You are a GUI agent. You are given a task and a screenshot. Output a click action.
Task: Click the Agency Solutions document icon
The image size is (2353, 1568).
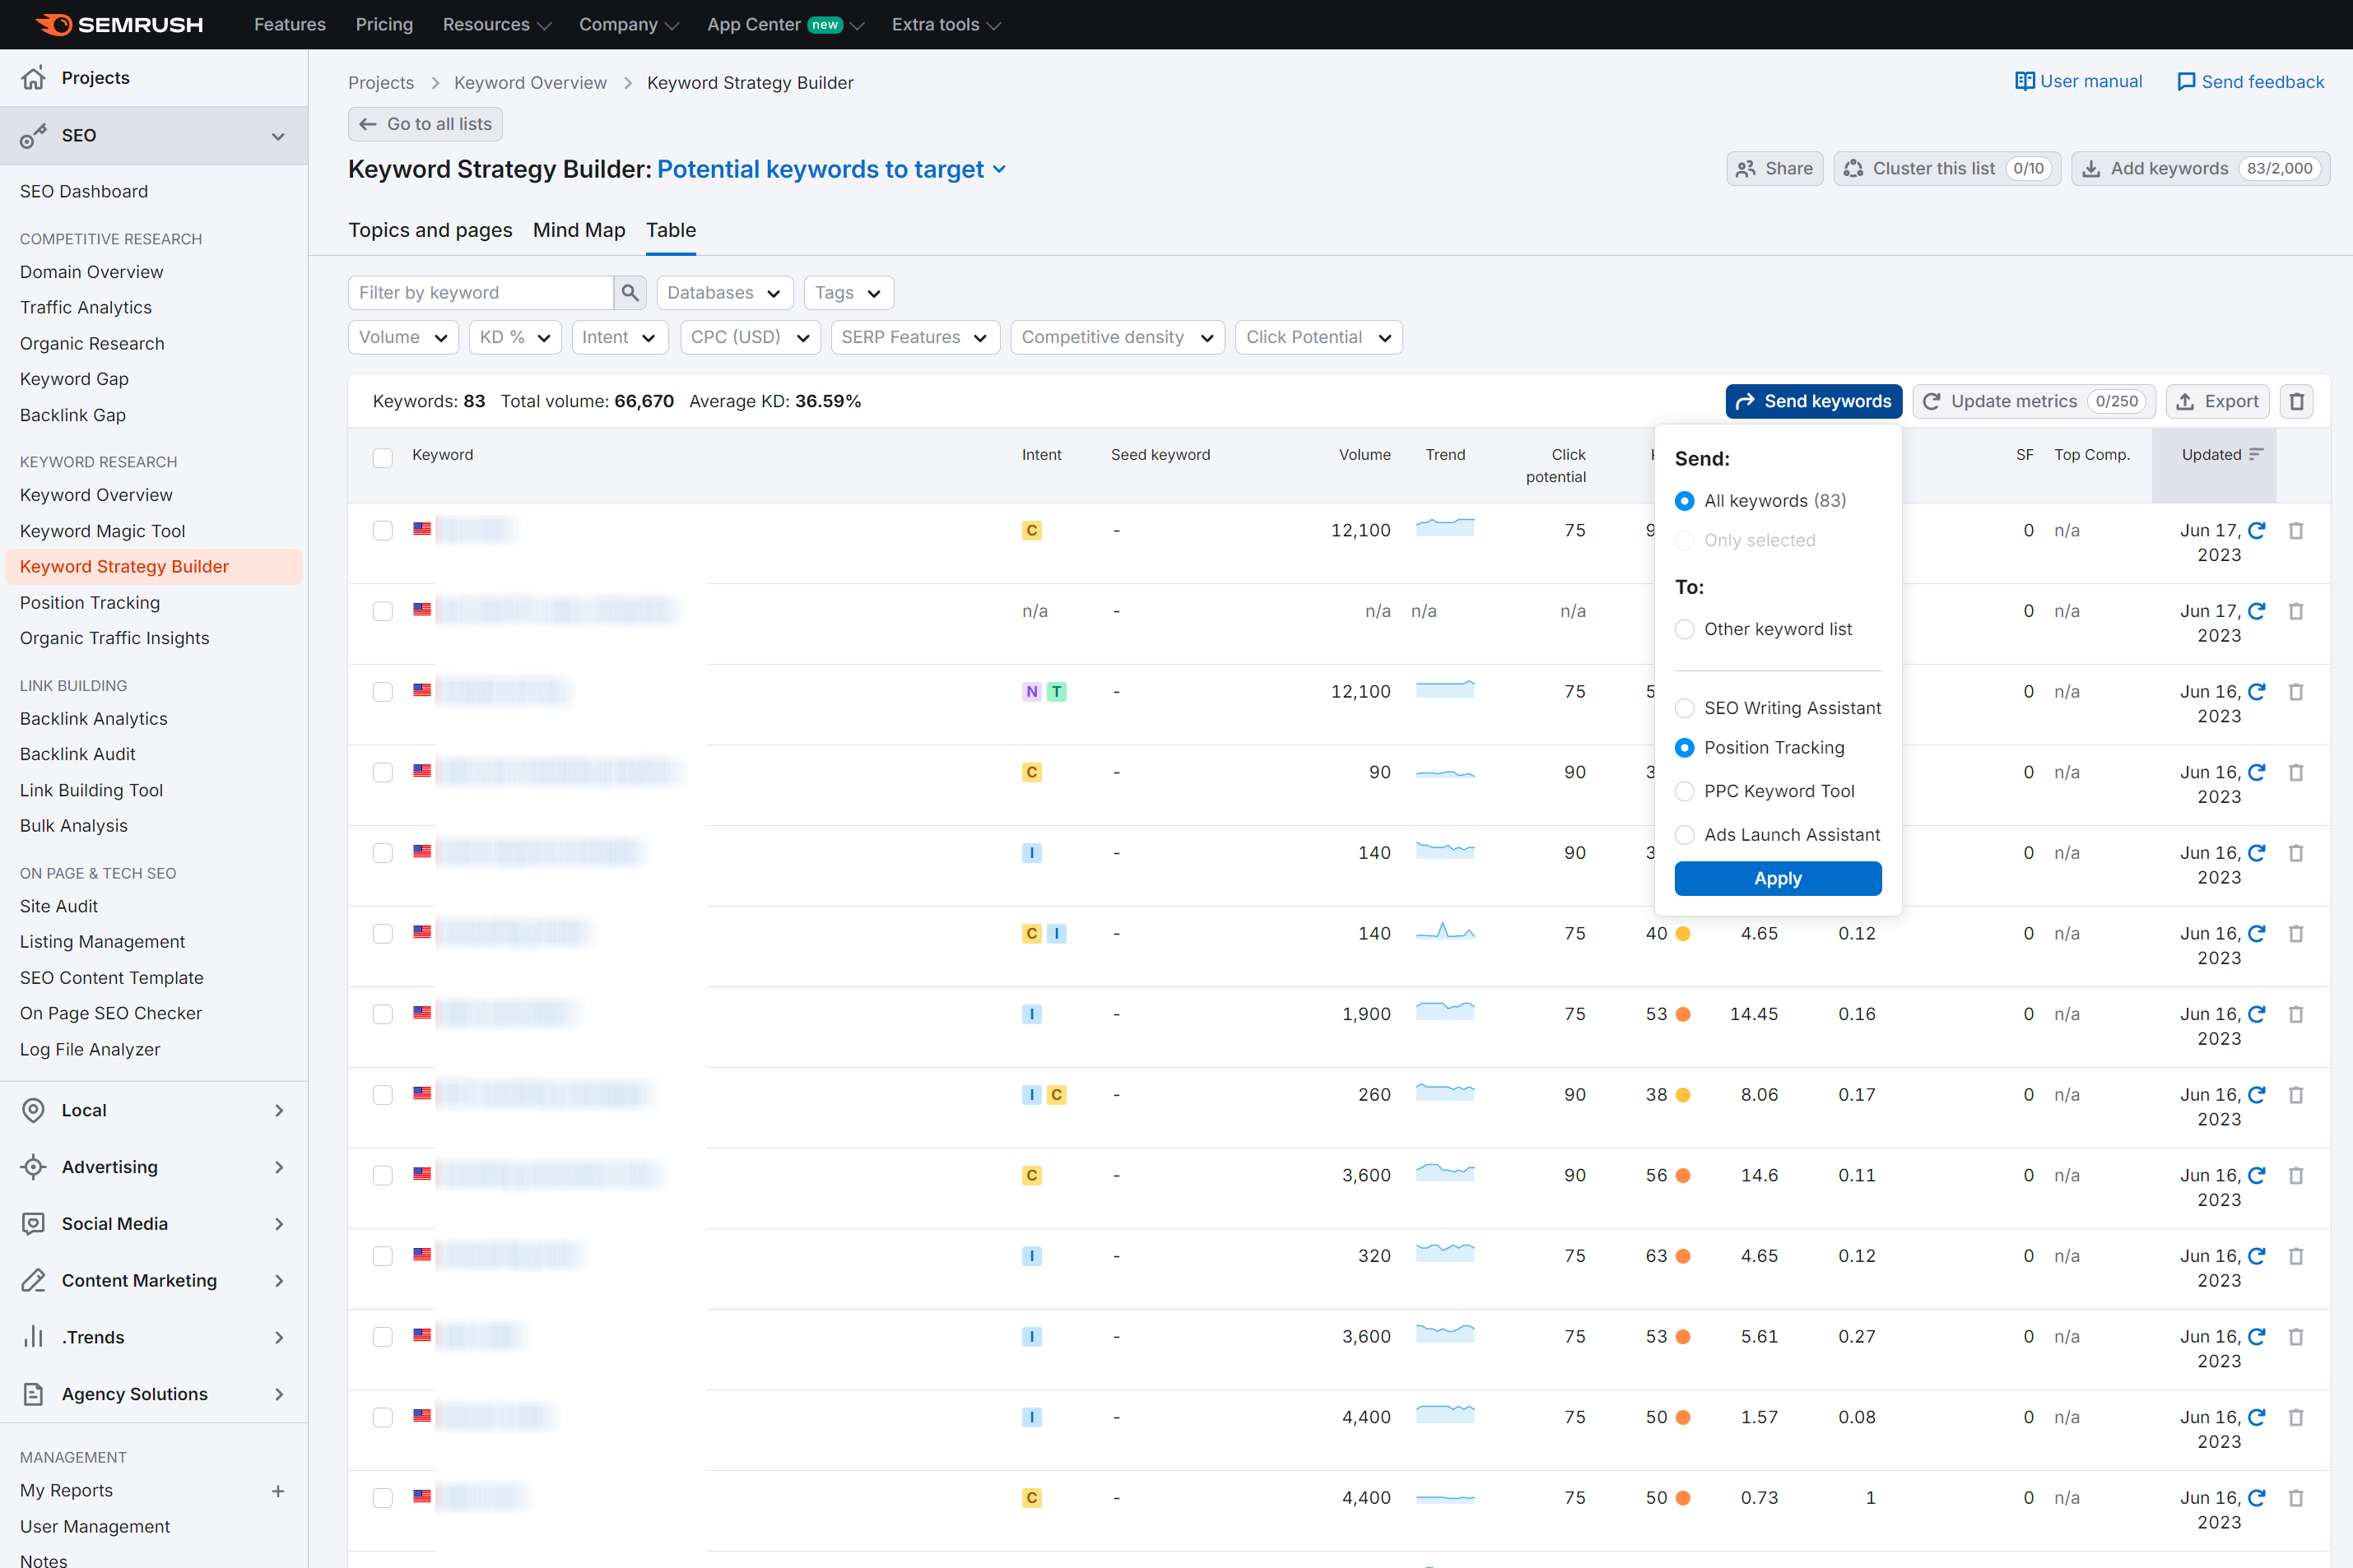click(x=33, y=1394)
